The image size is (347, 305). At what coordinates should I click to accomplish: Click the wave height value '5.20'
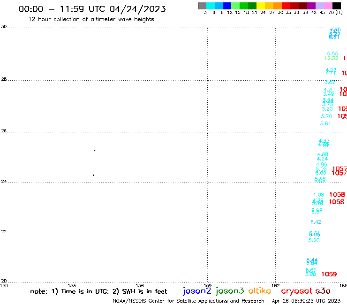point(314,240)
